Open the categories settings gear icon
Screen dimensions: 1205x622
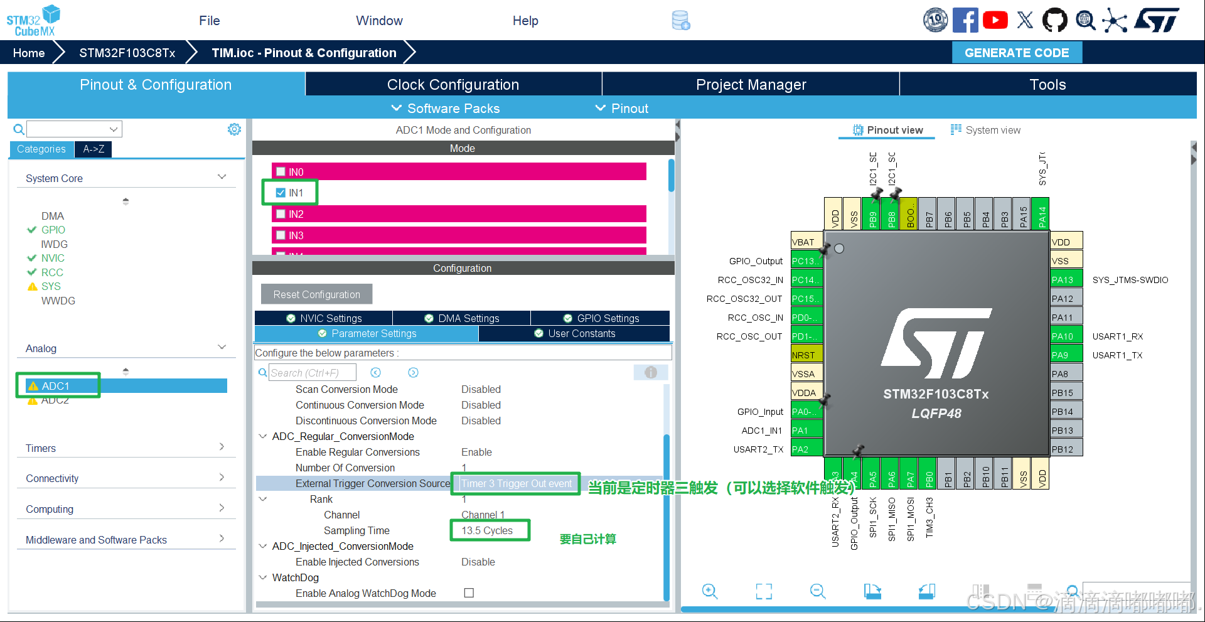tap(234, 129)
